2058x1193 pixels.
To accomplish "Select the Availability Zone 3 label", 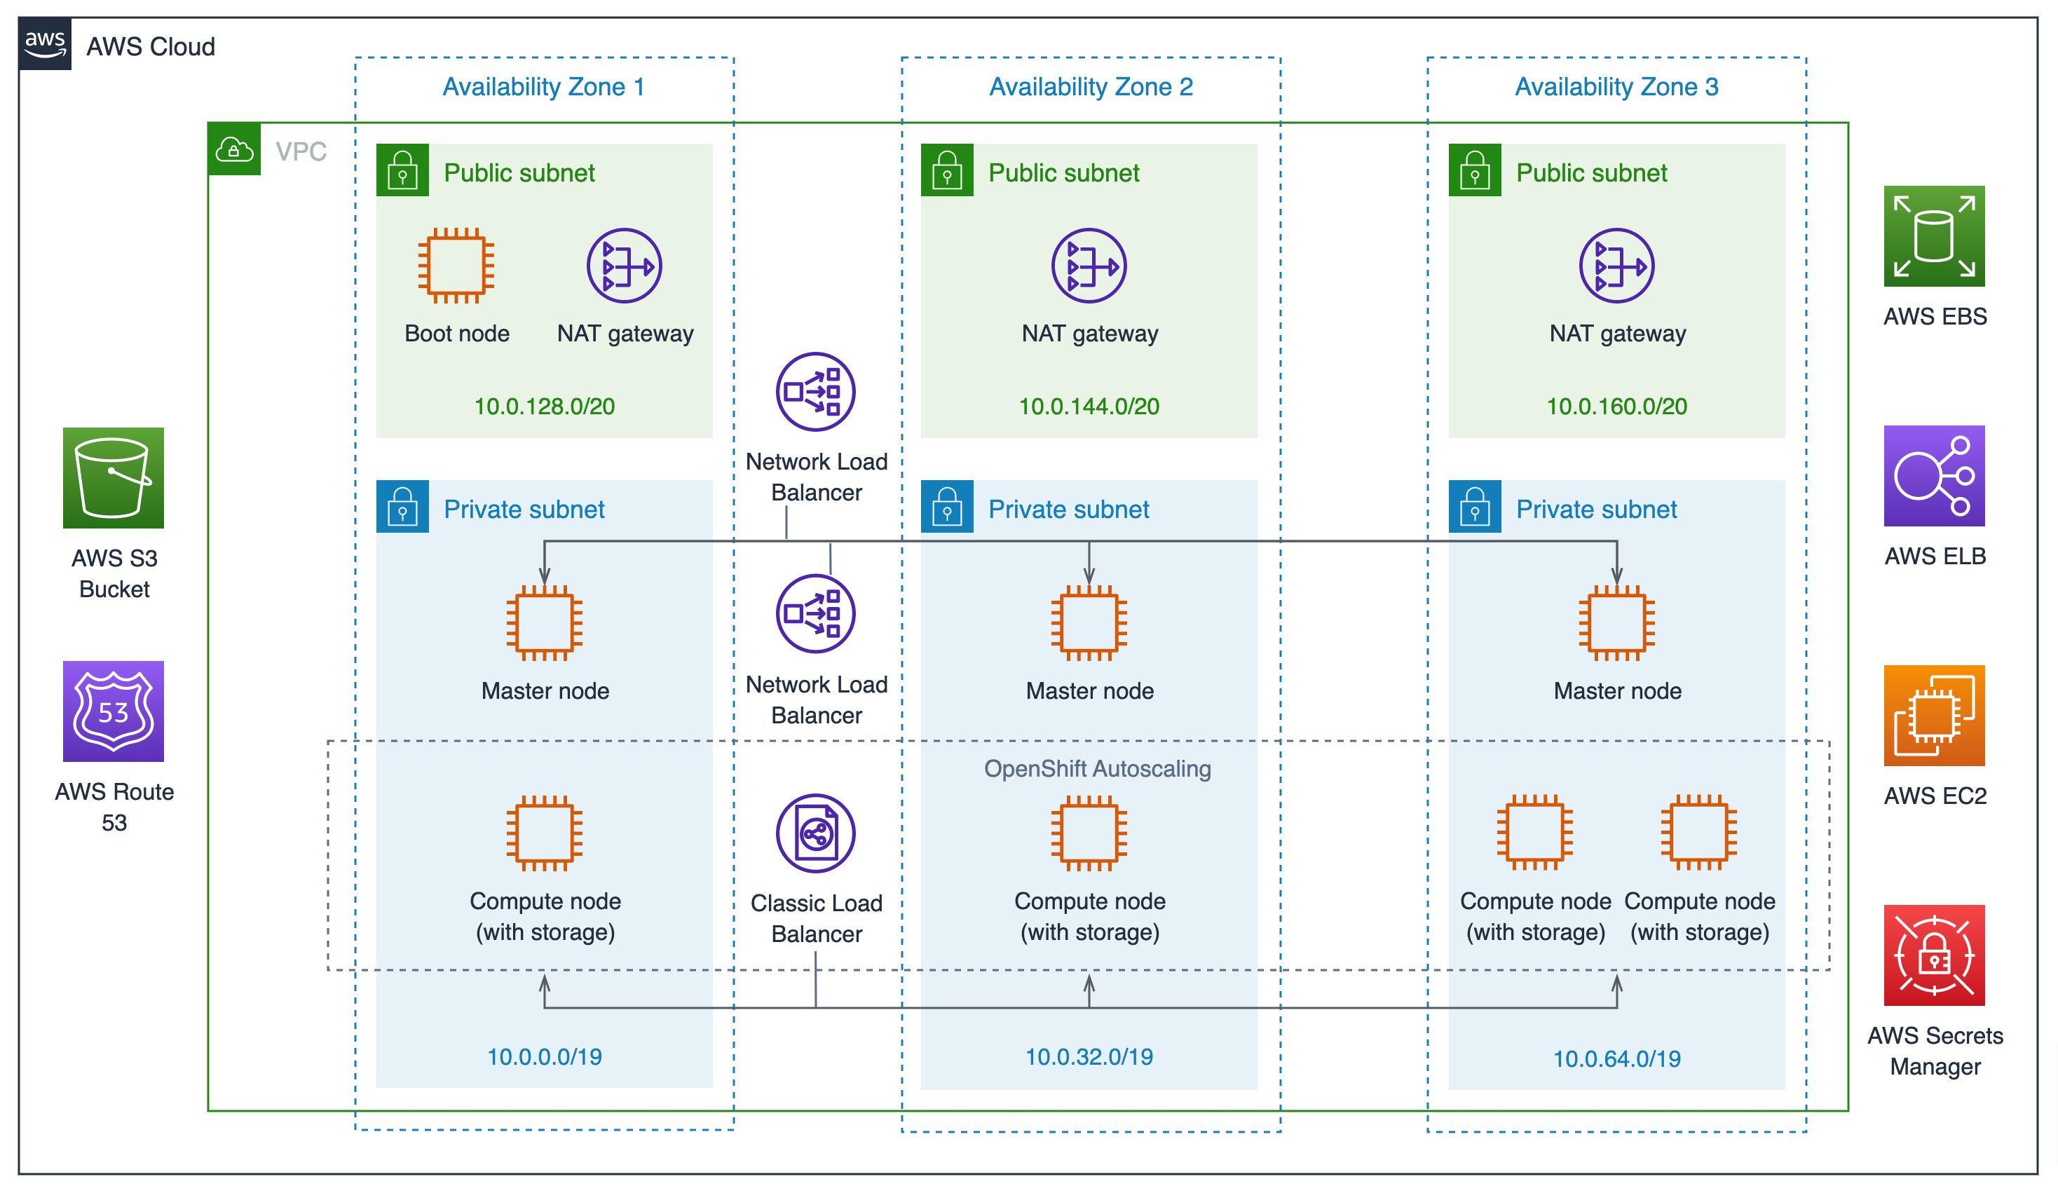I will (1617, 86).
